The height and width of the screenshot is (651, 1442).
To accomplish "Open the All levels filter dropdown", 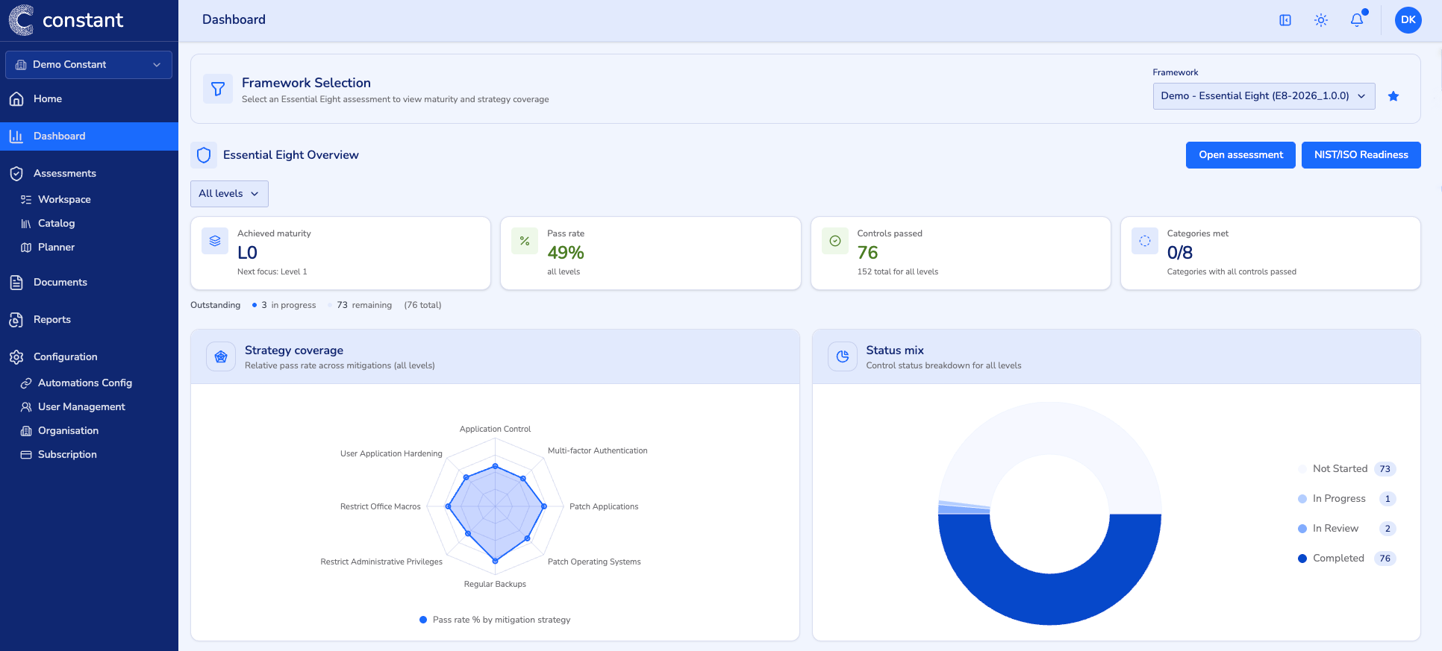I will (229, 194).
